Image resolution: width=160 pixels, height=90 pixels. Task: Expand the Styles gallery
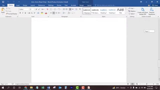(x=126, y=13)
